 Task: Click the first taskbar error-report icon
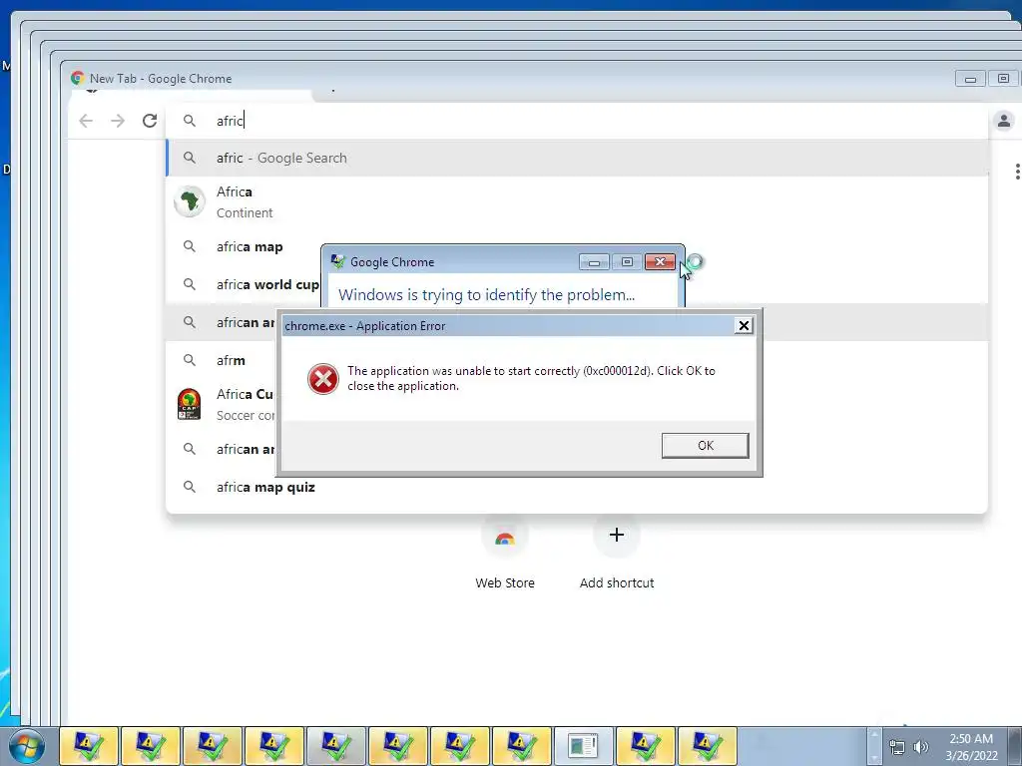[x=89, y=746]
